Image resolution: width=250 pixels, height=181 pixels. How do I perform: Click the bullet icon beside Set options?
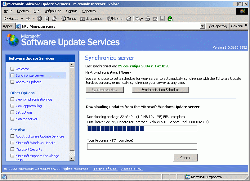point(12,112)
